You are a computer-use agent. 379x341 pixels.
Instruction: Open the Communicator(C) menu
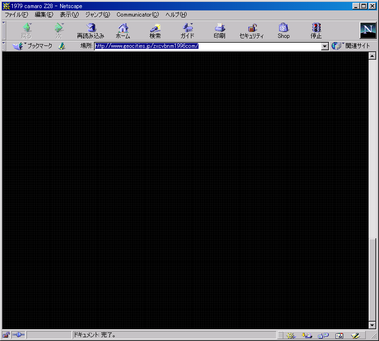137,15
